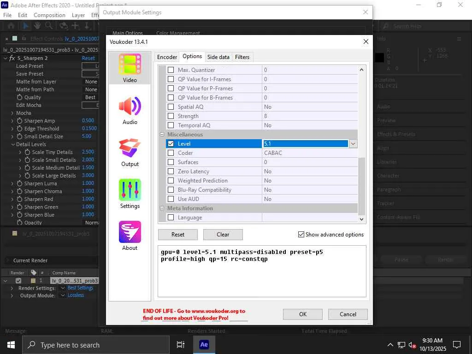Click the scroll down arrow of options list
Screen dimensions: 472x354
[361, 219]
